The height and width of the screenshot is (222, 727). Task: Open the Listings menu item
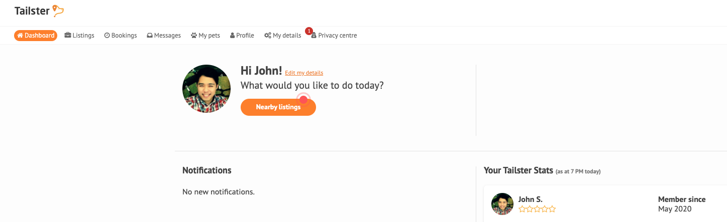point(79,36)
